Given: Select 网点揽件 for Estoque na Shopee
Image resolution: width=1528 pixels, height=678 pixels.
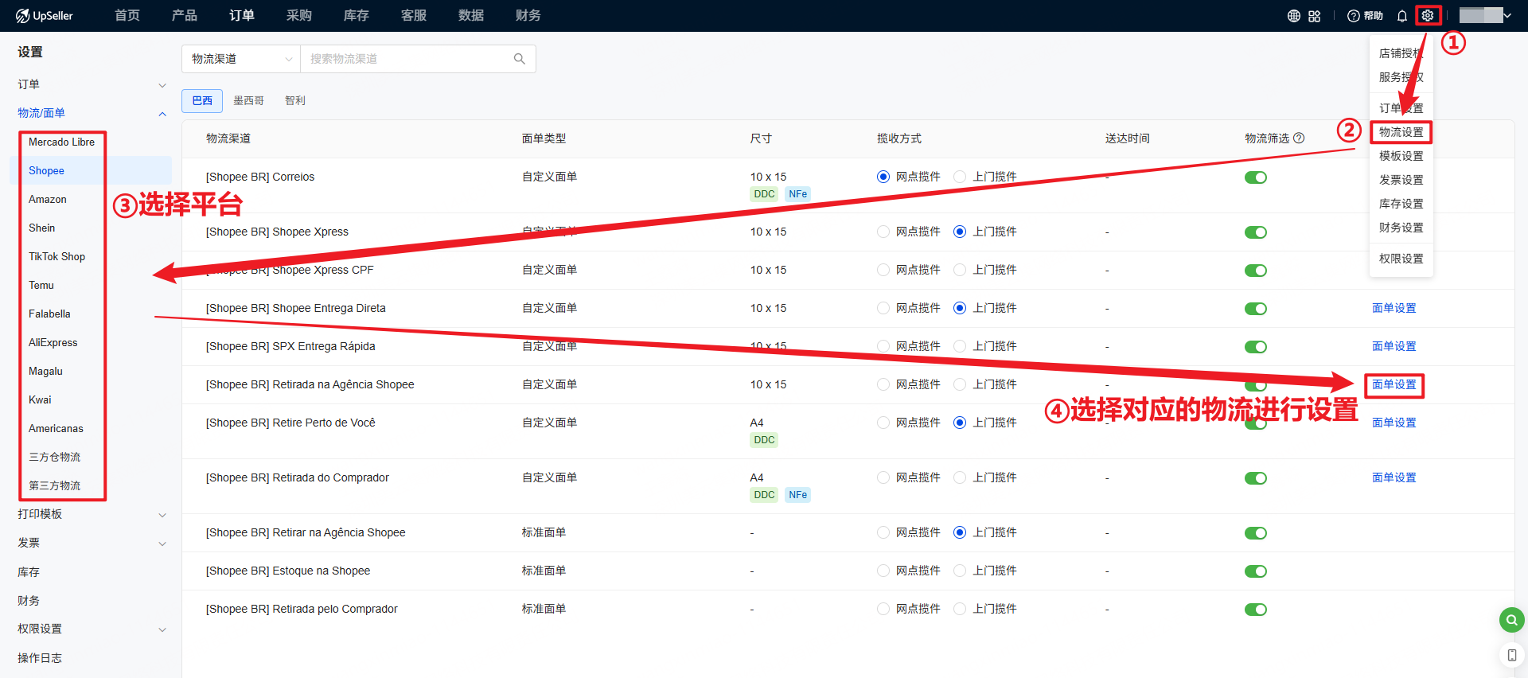Looking at the screenshot, I should (883, 571).
